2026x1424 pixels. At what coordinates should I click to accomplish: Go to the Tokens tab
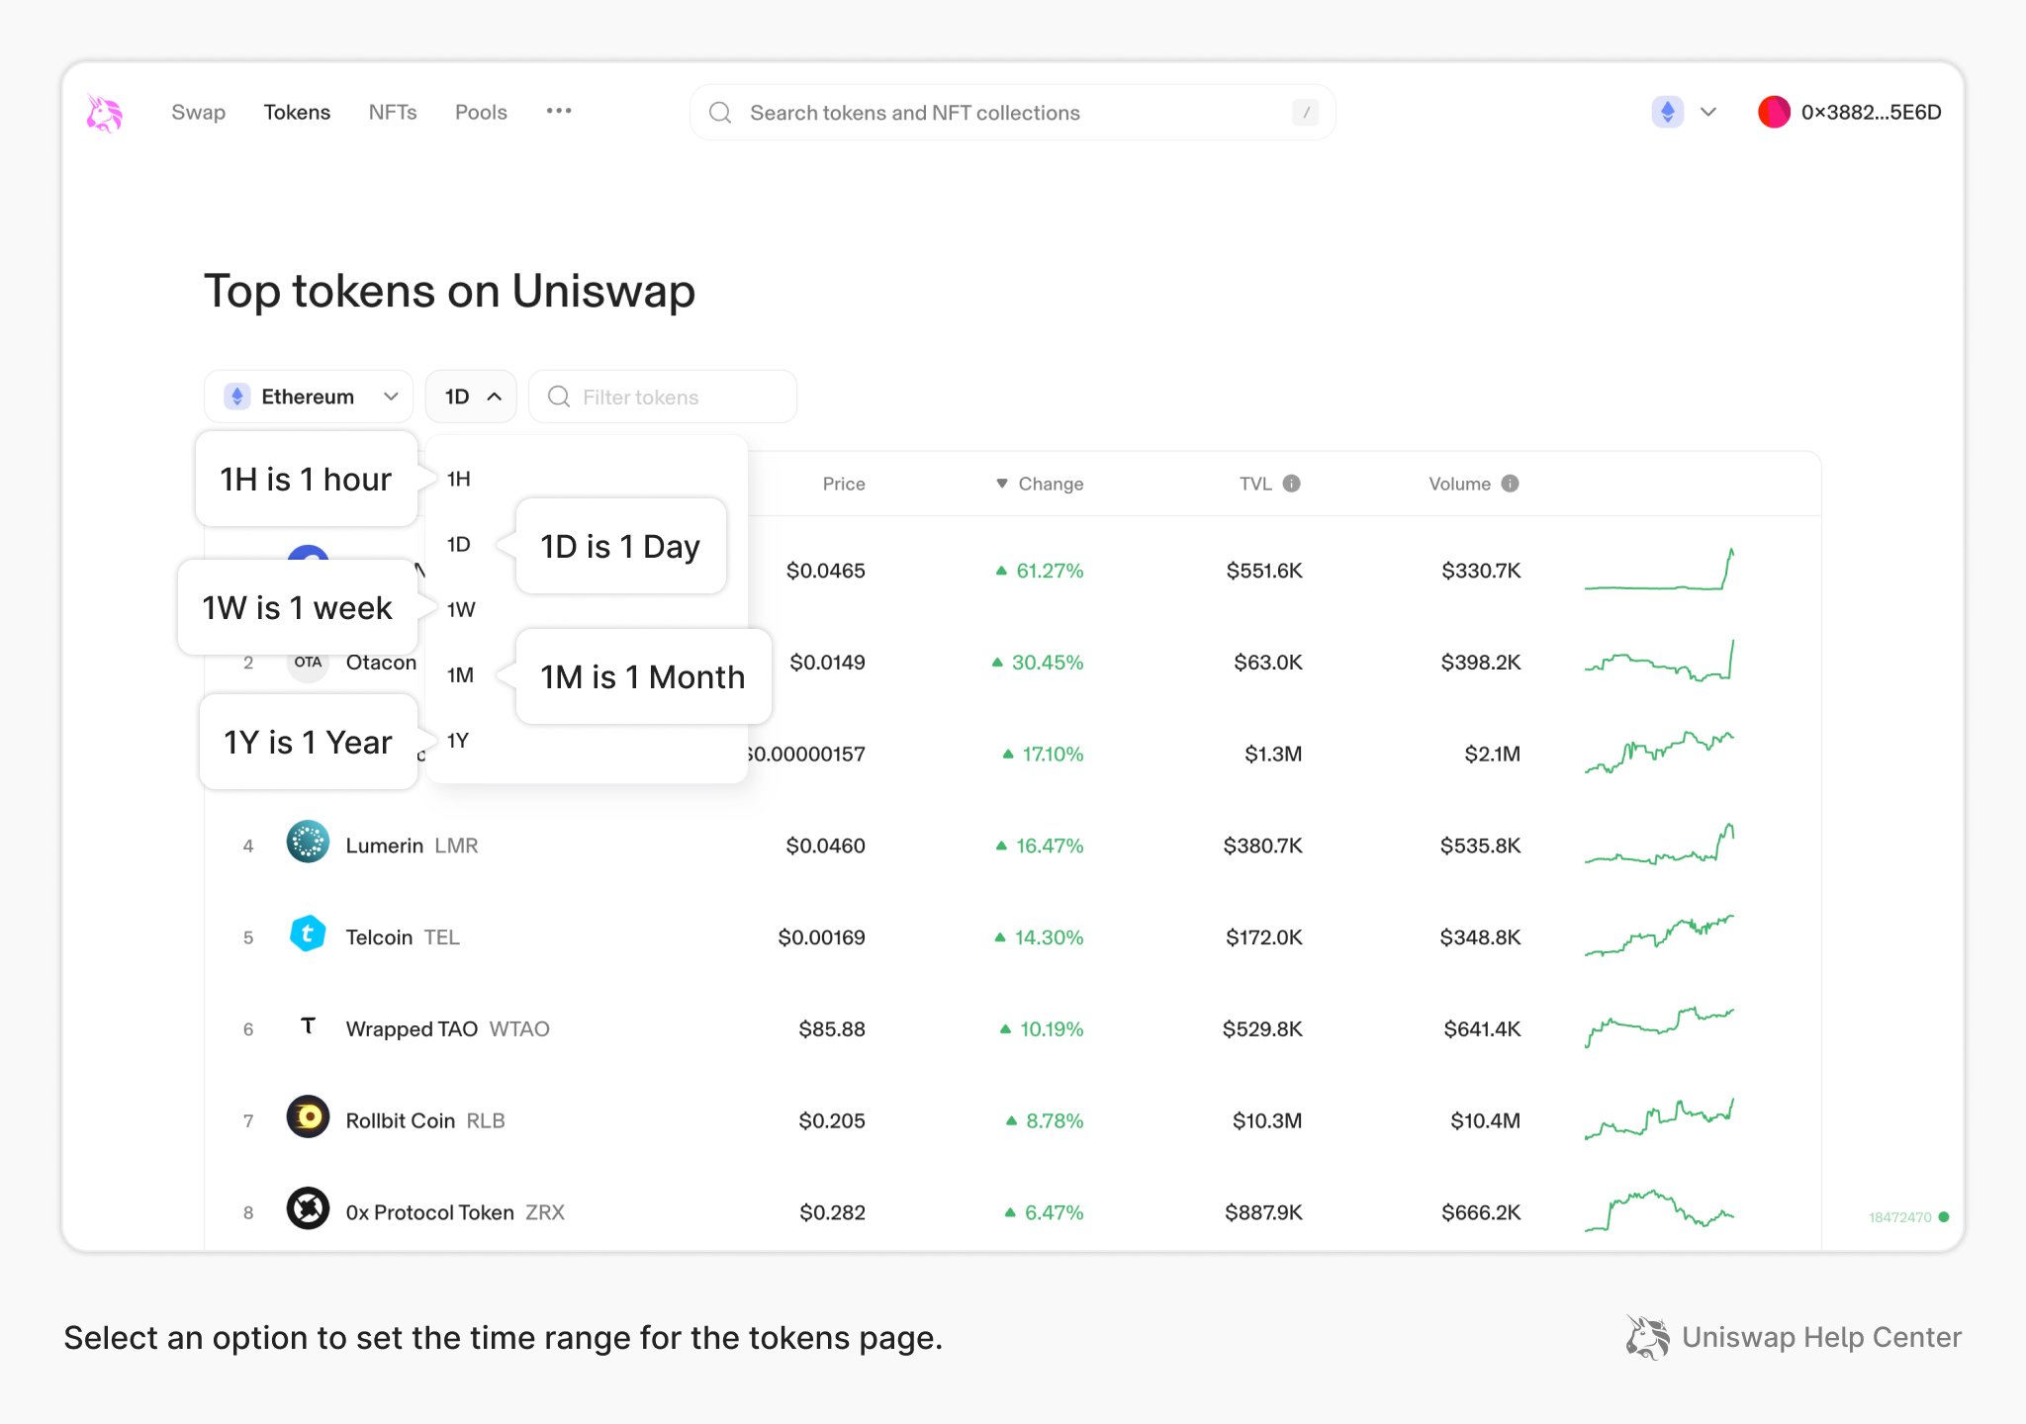297,113
